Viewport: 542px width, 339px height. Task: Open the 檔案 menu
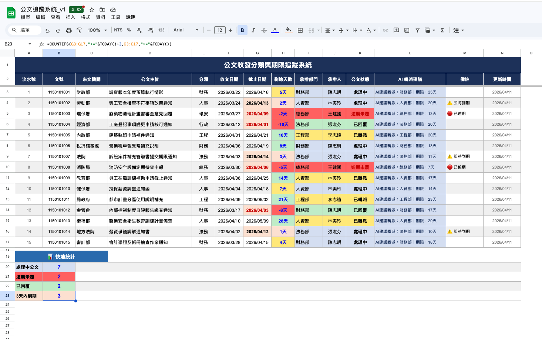point(26,17)
